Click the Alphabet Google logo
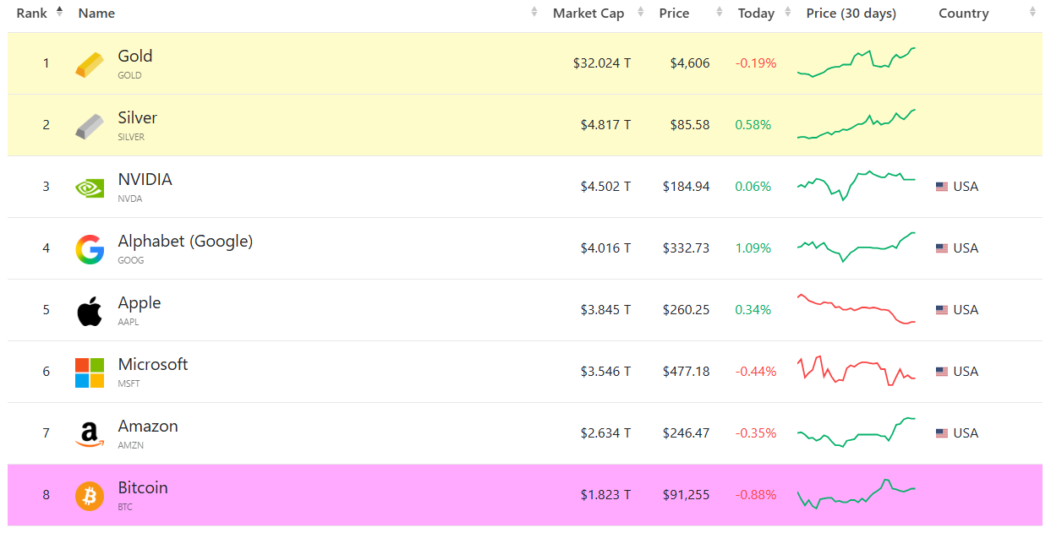1051x533 pixels. click(x=90, y=249)
